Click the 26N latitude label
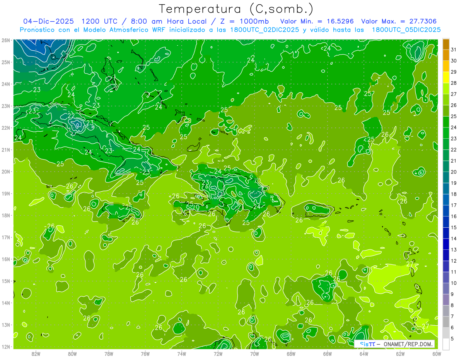 (5, 40)
